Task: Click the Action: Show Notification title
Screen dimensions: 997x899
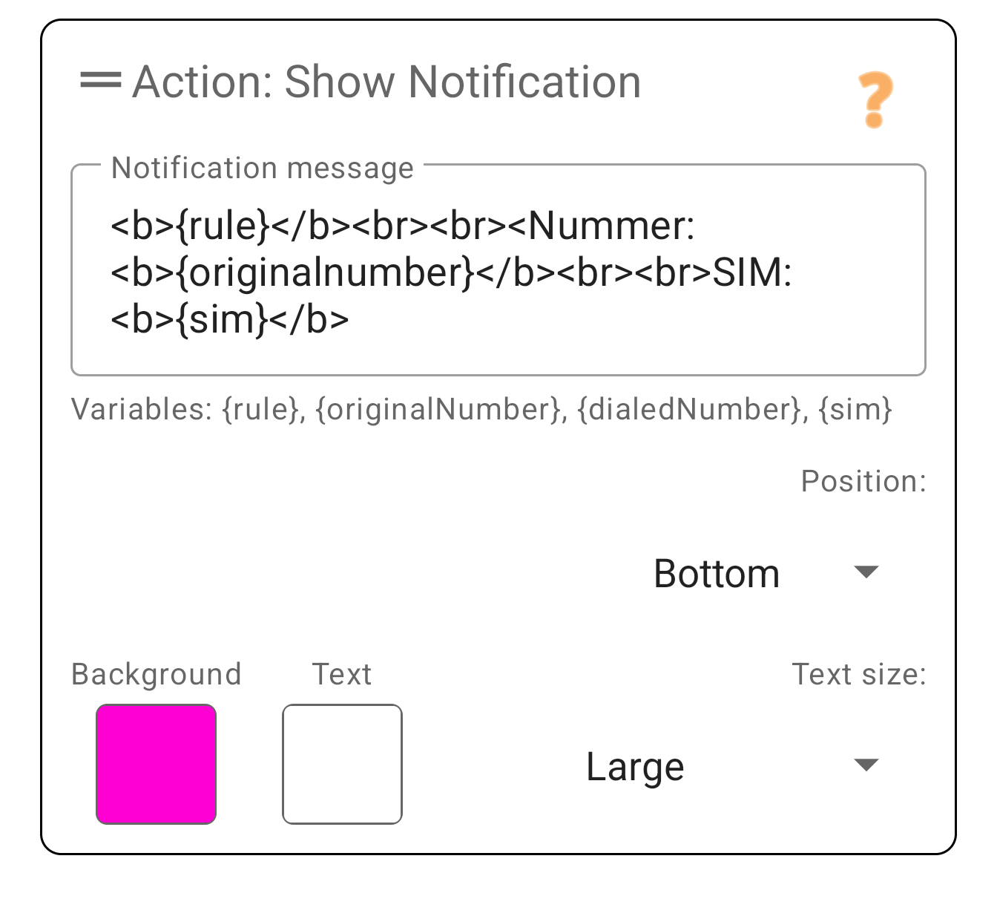Action: [x=386, y=82]
